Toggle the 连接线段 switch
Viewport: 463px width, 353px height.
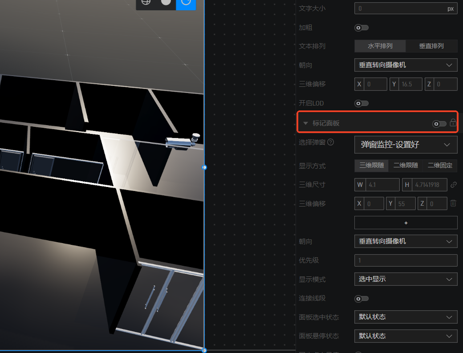(361, 298)
